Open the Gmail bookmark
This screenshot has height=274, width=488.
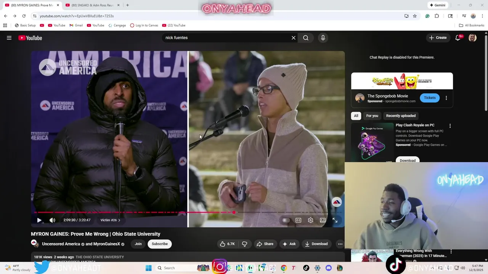click(x=76, y=25)
